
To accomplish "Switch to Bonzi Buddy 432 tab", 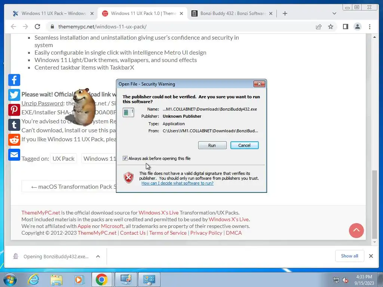I will pos(232,13).
